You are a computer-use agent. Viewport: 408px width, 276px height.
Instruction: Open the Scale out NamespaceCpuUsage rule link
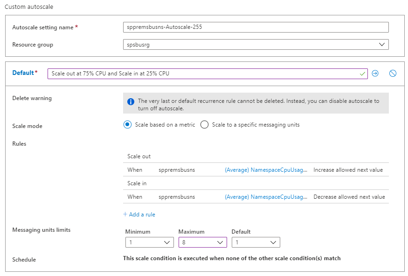266,170
